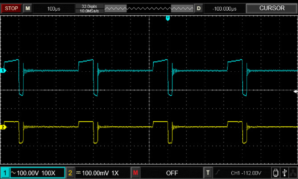The image size is (298, 179).
Task: Click the math OFF status field
Action: click(172, 173)
